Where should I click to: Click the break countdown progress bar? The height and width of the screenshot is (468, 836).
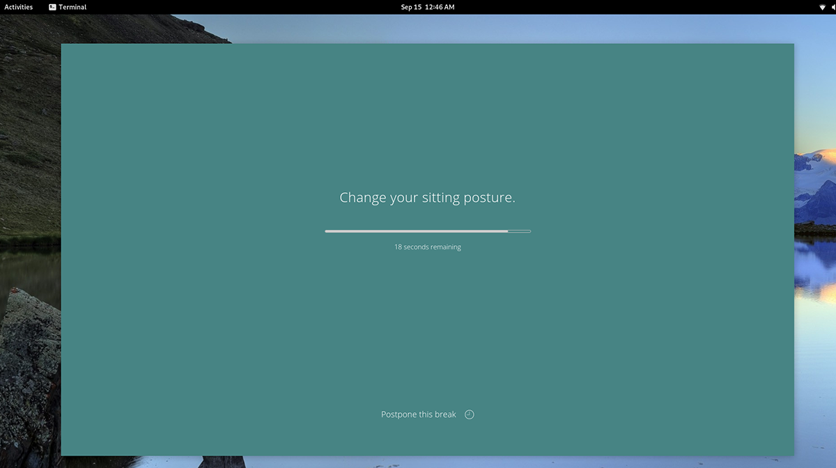[428, 231]
